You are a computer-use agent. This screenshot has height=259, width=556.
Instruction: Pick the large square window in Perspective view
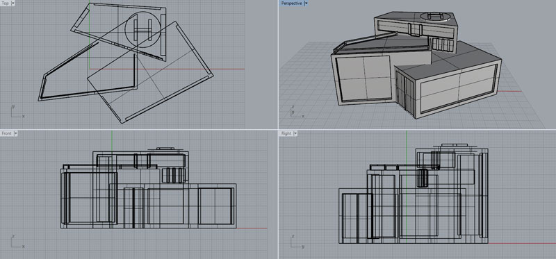tap(363, 78)
